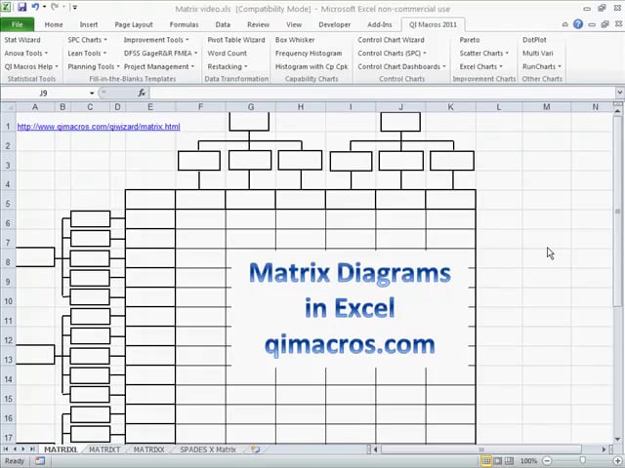Open QI Macros Help dropdown
The width and height of the screenshot is (625, 468).
[x=31, y=66]
